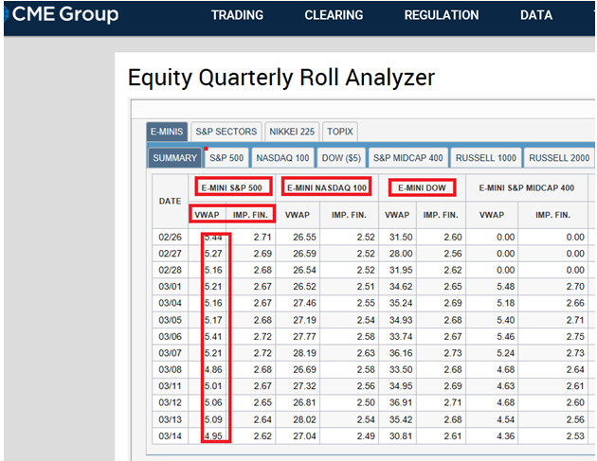
Task: Click the 4.95 S&P 500 VWAP on 03/14
Action: tap(213, 435)
